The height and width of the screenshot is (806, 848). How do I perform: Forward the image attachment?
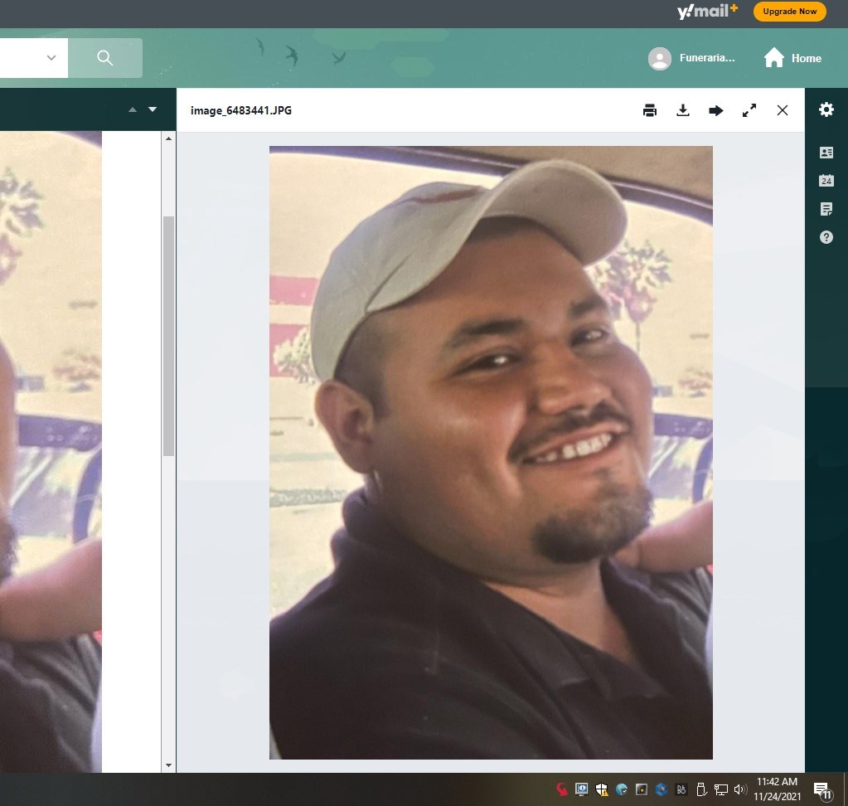pos(715,109)
